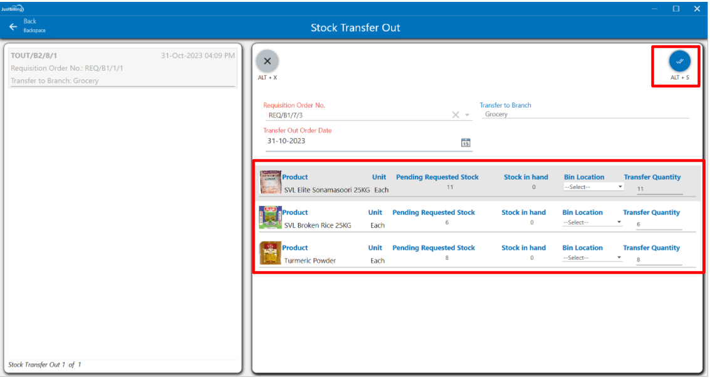Viewport: 710px width, 378px height.
Task: Click the cancel X circle icon
Action: point(268,61)
